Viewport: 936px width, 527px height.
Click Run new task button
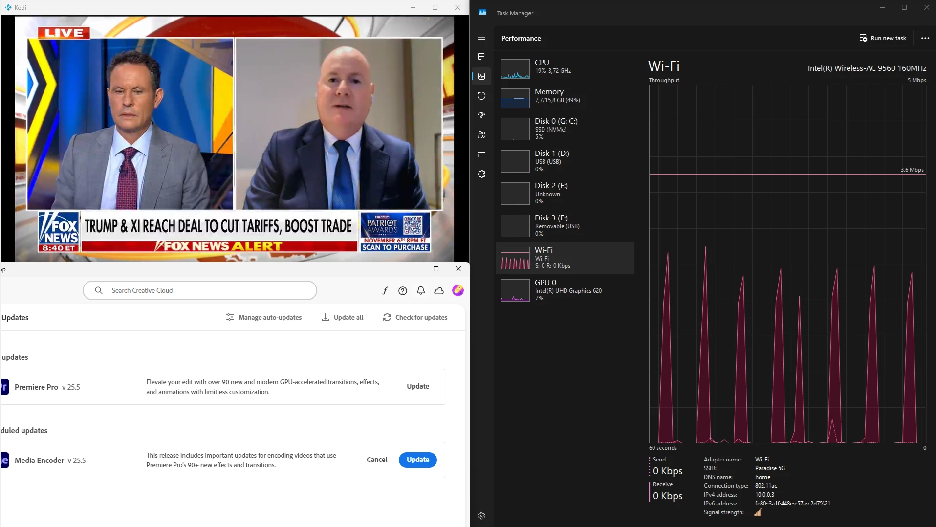883,38
